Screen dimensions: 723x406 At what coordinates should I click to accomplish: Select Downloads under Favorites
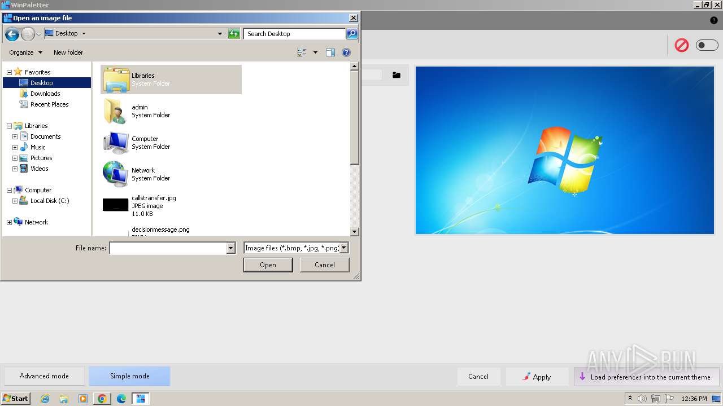pyautogui.click(x=45, y=94)
